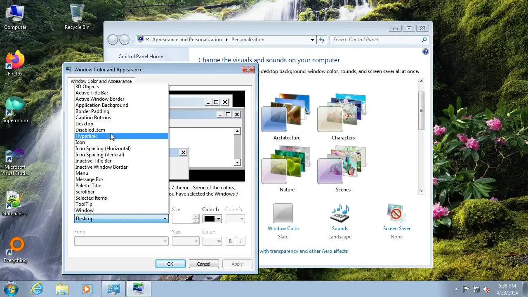Click the muted volume tray icon
Viewport: 528px width, 297px height.
click(487, 289)
